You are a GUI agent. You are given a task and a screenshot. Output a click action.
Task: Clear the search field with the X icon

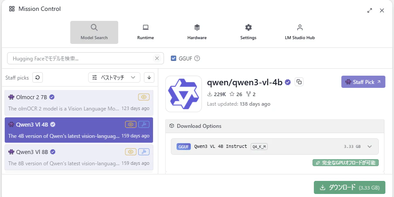[x=157, y=58]
